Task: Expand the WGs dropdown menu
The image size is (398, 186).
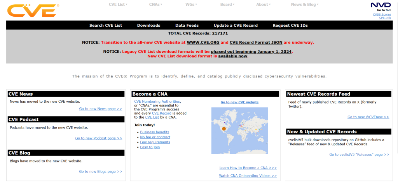Action: [191, 4]
